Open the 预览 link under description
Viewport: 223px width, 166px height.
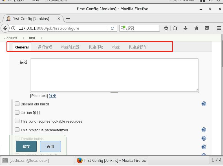pos(53,96)
